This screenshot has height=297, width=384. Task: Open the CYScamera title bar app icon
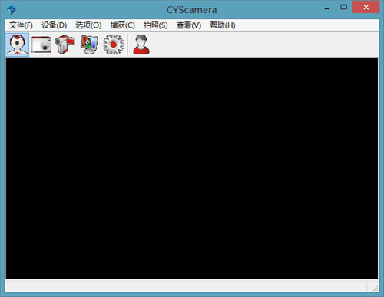[11, 10]
